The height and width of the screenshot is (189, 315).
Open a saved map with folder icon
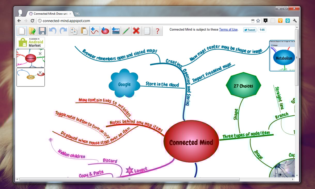pos(32,31)
